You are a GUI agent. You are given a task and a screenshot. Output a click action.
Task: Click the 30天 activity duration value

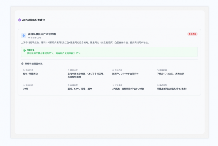(x=25, y=89)
